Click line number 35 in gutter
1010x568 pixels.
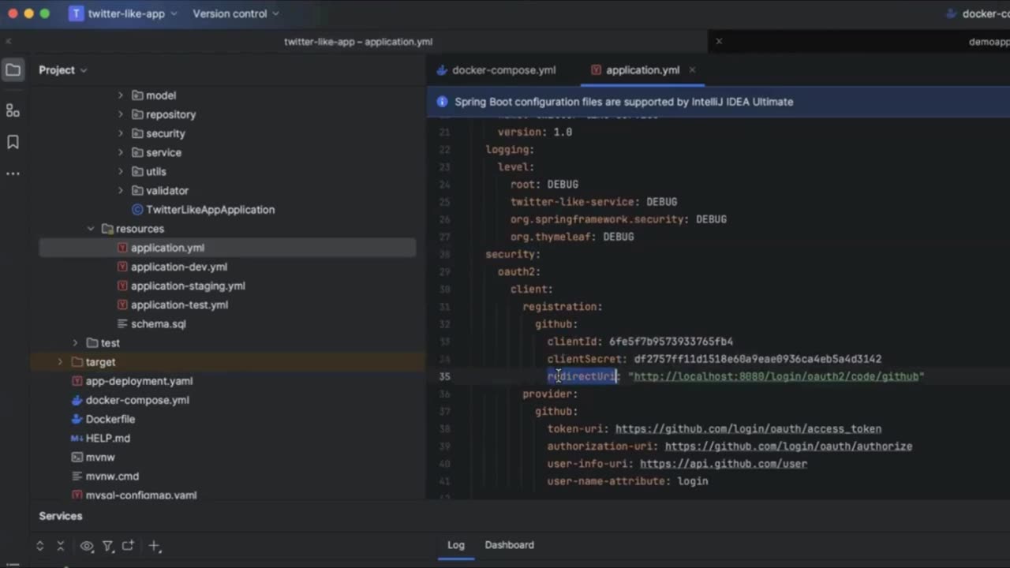click(x=444, y=376)
